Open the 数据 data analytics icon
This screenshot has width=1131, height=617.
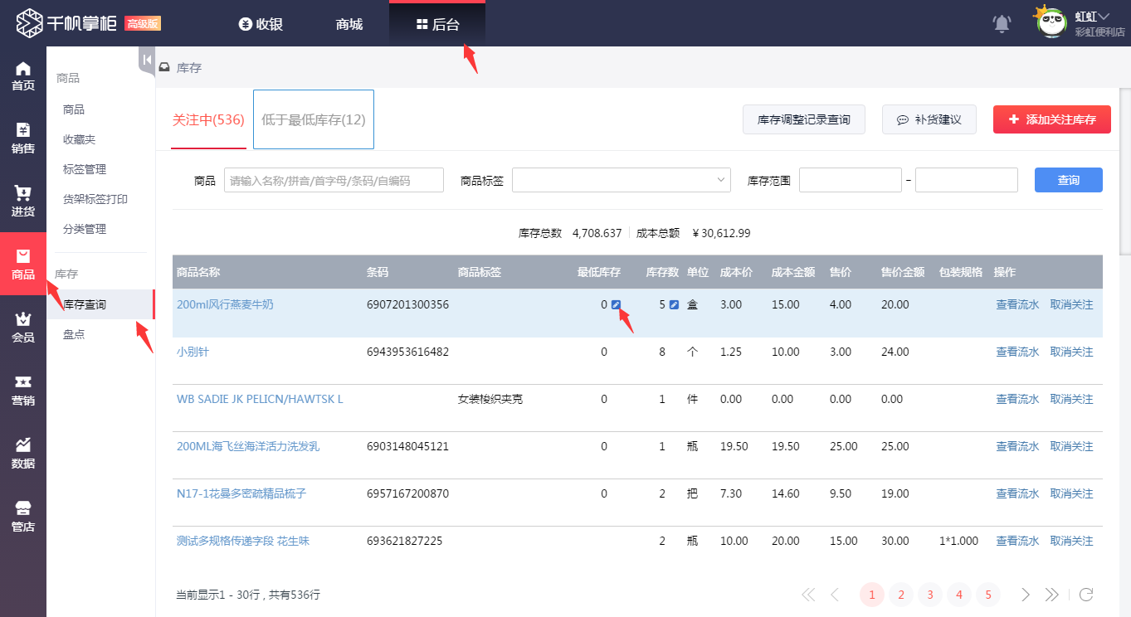(22, 450)
